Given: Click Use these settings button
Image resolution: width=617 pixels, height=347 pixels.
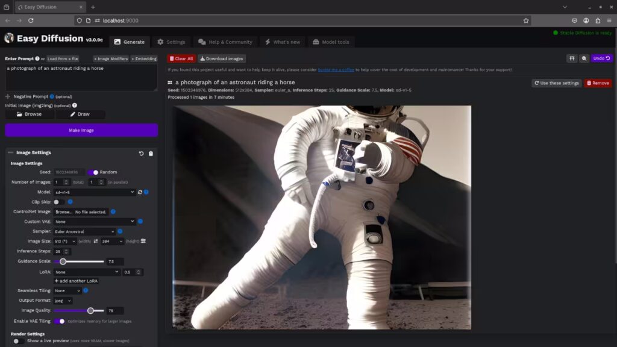Looking at the screenshot, I should (x=556, y=83).
